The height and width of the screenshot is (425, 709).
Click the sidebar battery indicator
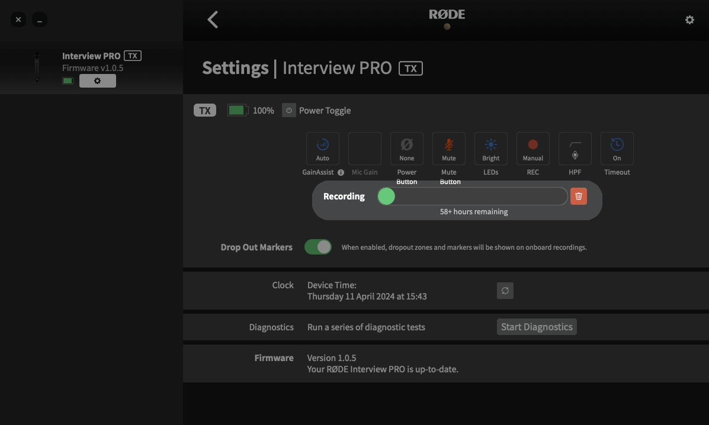(x=68, y=81)
